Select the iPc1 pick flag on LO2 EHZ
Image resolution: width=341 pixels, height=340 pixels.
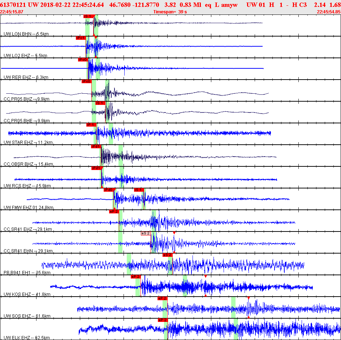coord(81,38)
